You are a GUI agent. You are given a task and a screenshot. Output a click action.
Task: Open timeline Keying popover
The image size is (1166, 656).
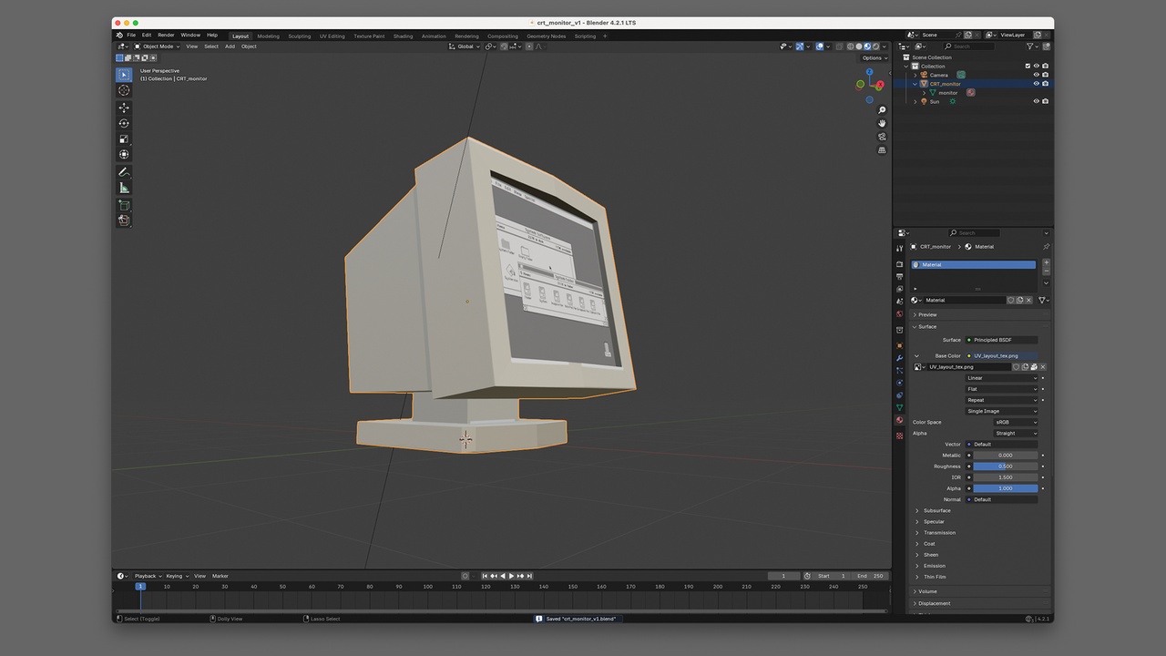(x=176, y=576)
